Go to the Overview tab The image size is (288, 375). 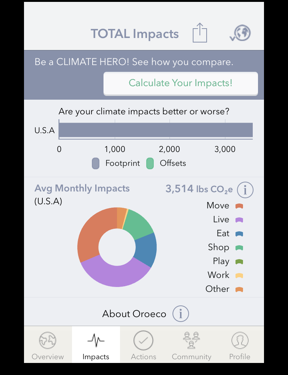pyautogui.click(x=48, y=345)
